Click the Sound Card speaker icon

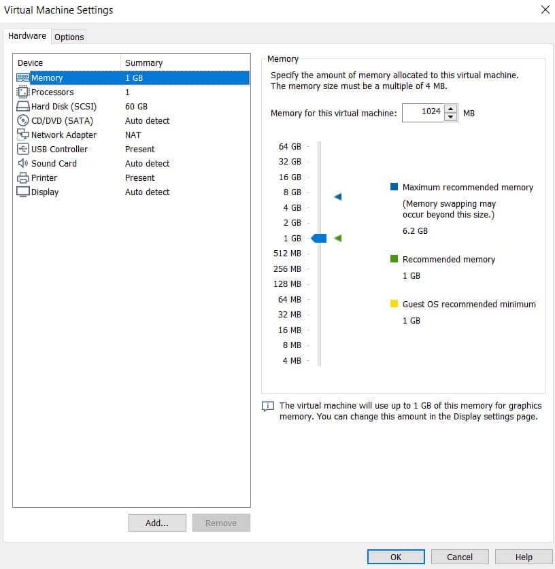coord(23,163)
